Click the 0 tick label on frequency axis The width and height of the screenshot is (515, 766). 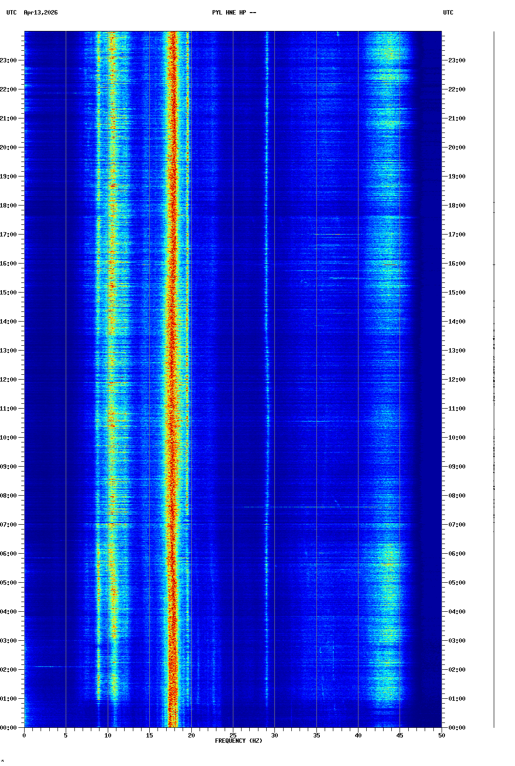[x=24, y=736]
